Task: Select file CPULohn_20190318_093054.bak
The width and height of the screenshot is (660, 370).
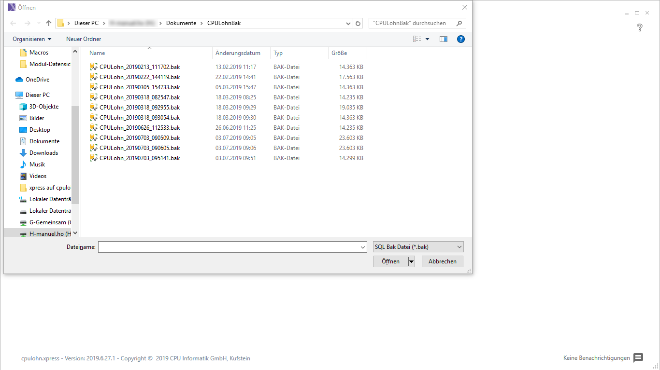Action: pyautogui.click(x=140, y=118)
